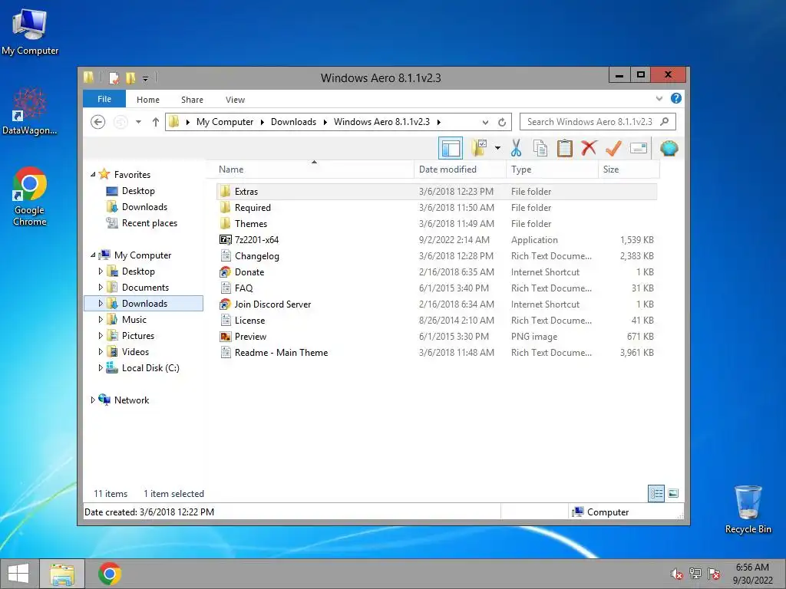This screenshot has height=589, width=786.
Task: Collapse the Favorites tree group
Action: coord(93,174)
